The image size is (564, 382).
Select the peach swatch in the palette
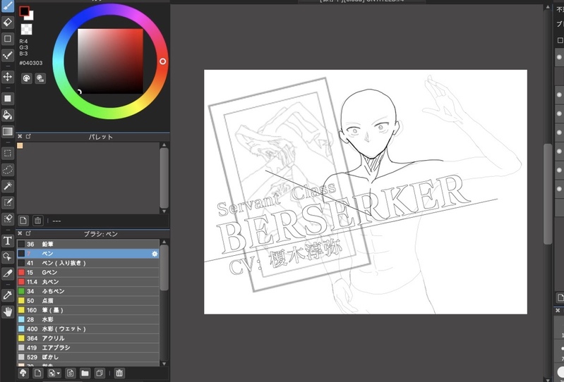20,145
